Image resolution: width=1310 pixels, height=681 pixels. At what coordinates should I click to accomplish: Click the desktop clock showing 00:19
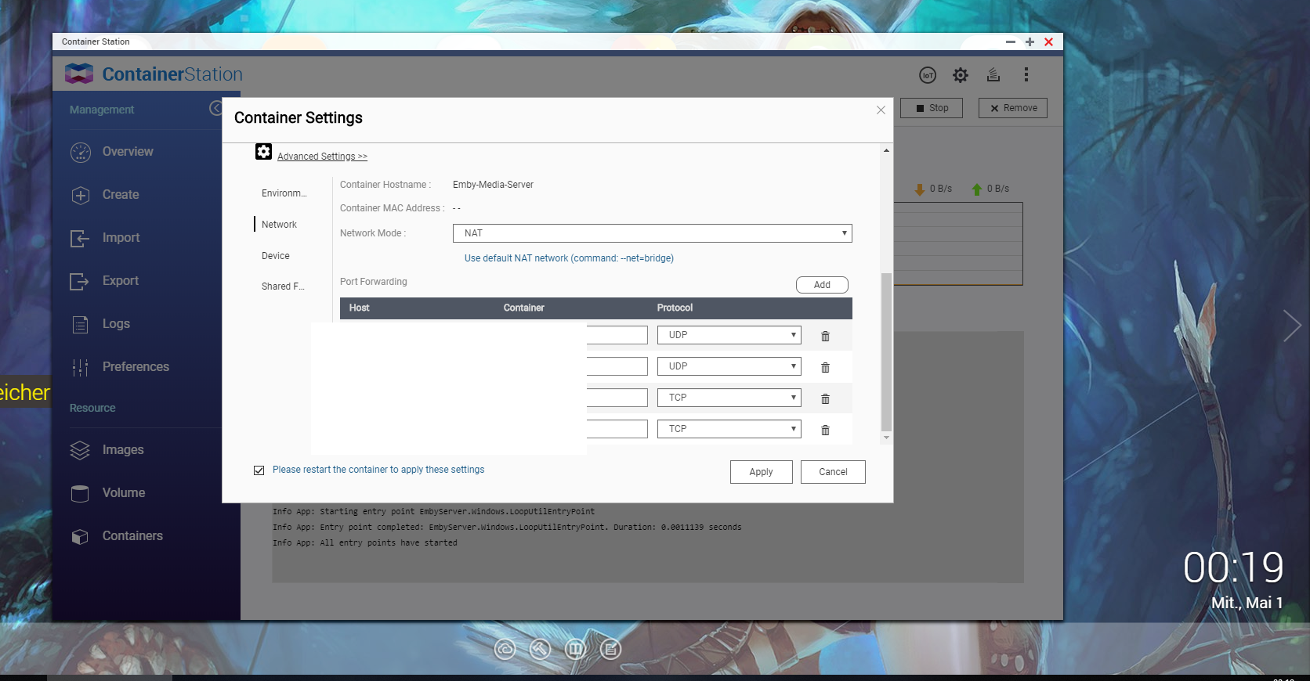click(x=1233, y=567)
